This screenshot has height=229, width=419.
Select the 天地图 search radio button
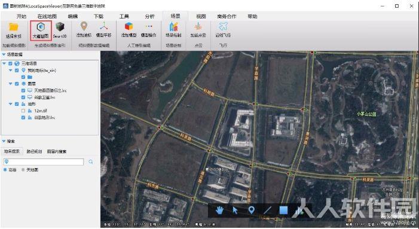[x=23, y=170]
